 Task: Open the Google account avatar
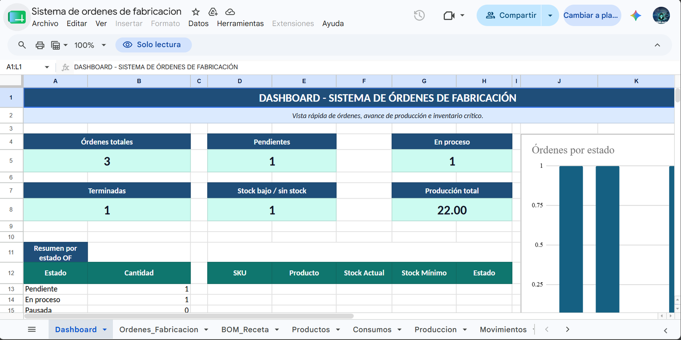661,15
